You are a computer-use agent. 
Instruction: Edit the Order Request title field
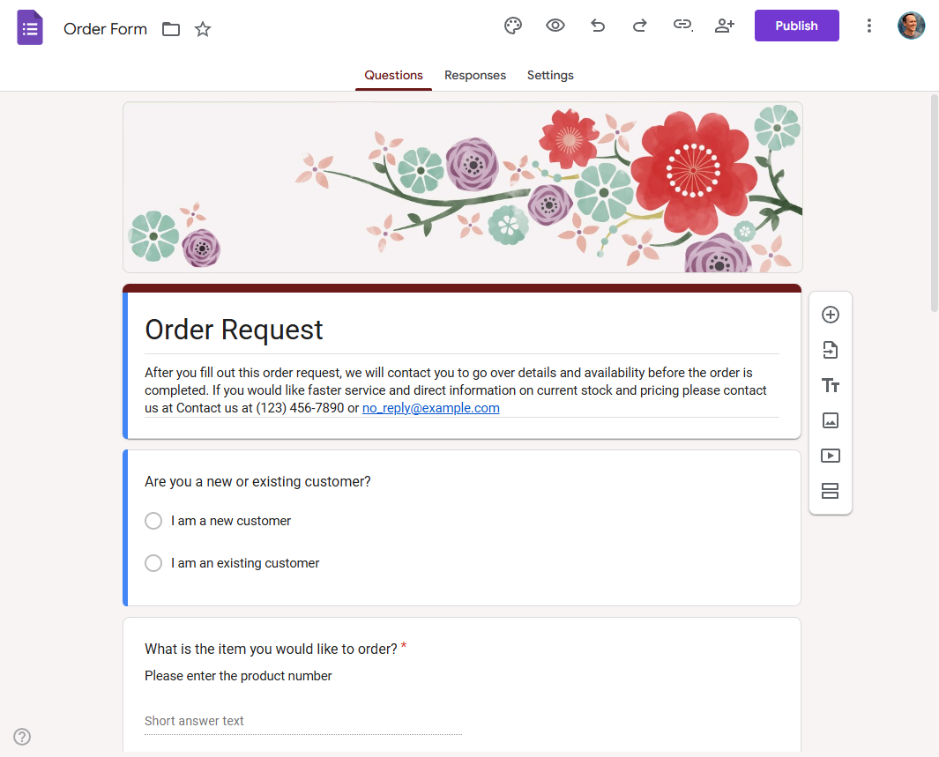462,330
